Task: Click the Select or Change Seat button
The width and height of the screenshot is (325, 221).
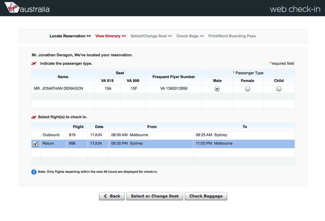Action: (154, 196)
